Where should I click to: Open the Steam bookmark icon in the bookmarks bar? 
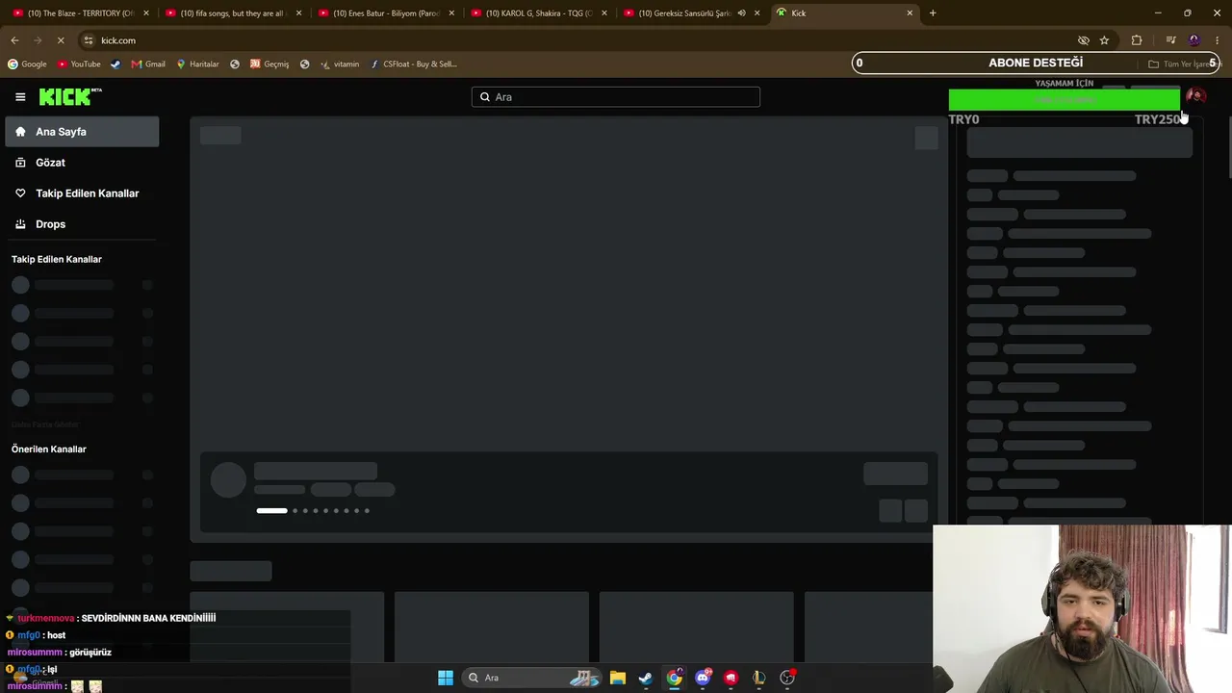coord(115,64)
